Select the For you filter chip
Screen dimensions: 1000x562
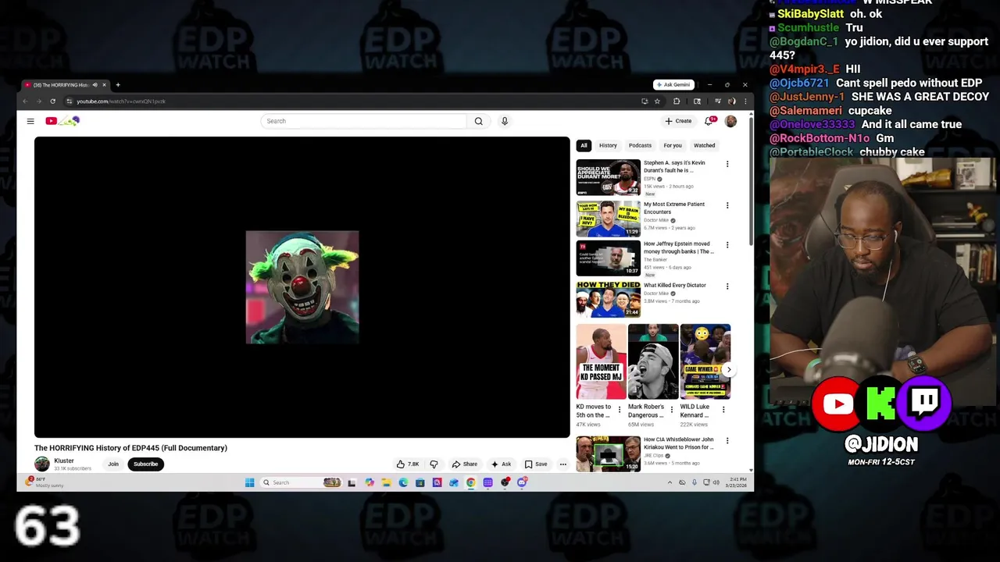(x=673, y=145)
